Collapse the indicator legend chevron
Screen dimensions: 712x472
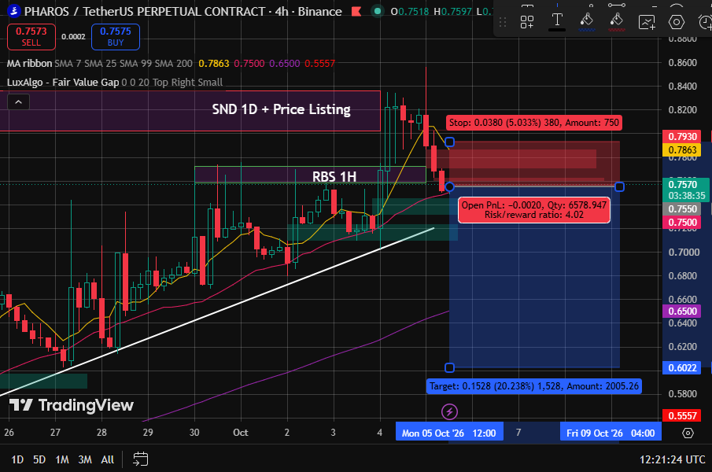coord(19,102)
